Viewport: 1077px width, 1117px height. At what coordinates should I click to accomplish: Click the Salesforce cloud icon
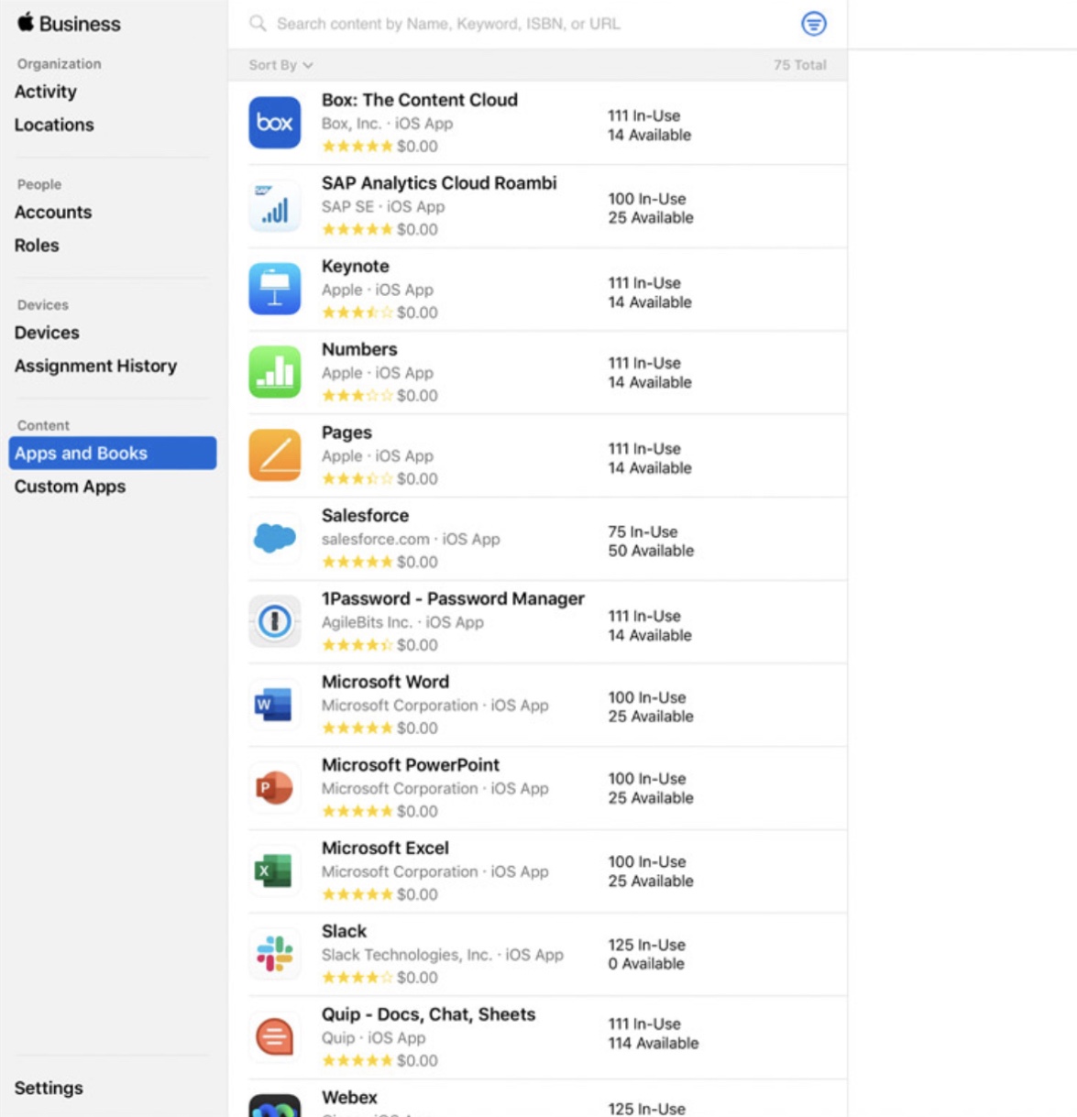click(x=274, y=538)
